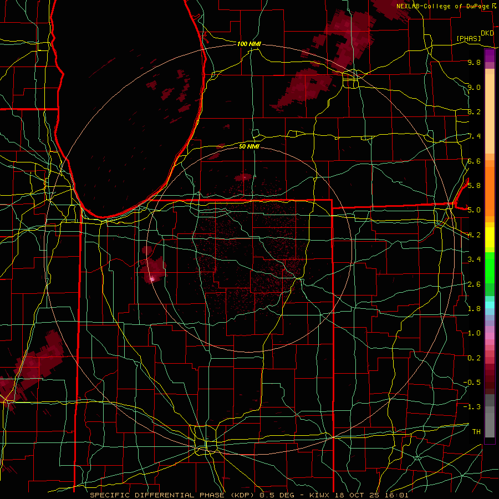Pick the cyan segment of color bar
This screenshot has width=499, height=499.
point(490,305)
